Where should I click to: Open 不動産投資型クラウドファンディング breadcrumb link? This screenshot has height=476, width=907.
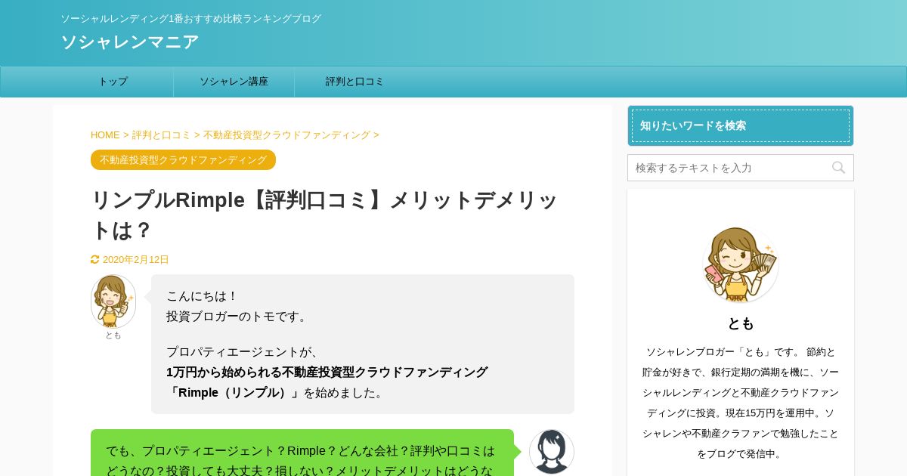pyautogui.click(x=286, y=135)
